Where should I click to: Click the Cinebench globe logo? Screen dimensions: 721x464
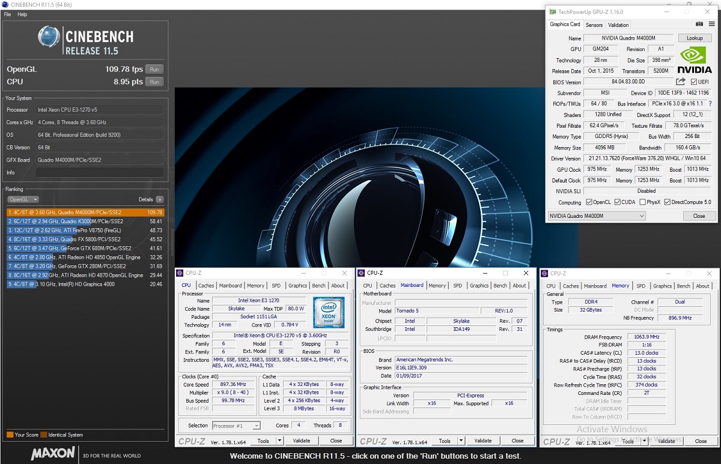pyautogui.click(x=49, y=37)
